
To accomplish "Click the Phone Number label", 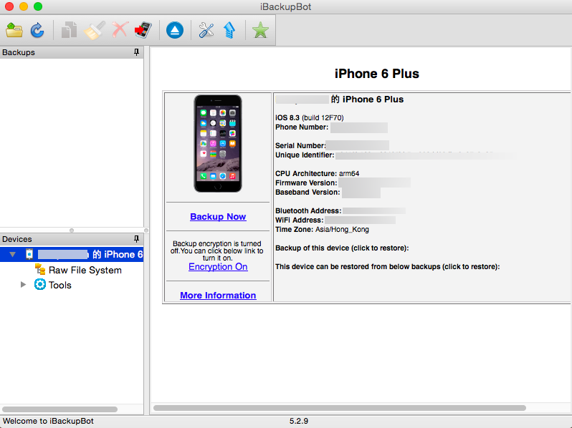I will [x=302, y=127].
